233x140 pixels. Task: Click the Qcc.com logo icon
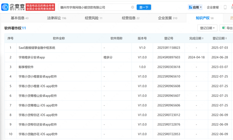pos(5,7)
